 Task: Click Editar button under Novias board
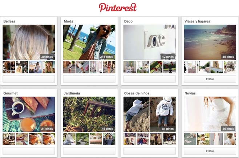point(210,151)
